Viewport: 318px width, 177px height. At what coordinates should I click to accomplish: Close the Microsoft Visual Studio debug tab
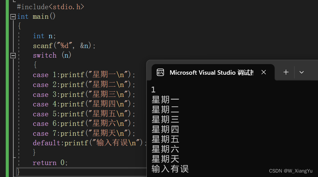click(264, 72)
